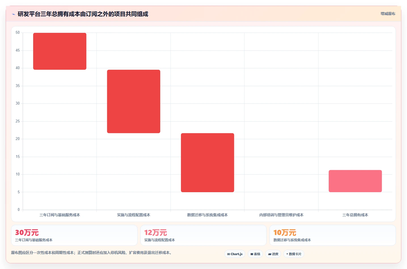Open the 12万元 summary card
The image size is (407, 269).
pyautogui.click(x=203, y=235)
